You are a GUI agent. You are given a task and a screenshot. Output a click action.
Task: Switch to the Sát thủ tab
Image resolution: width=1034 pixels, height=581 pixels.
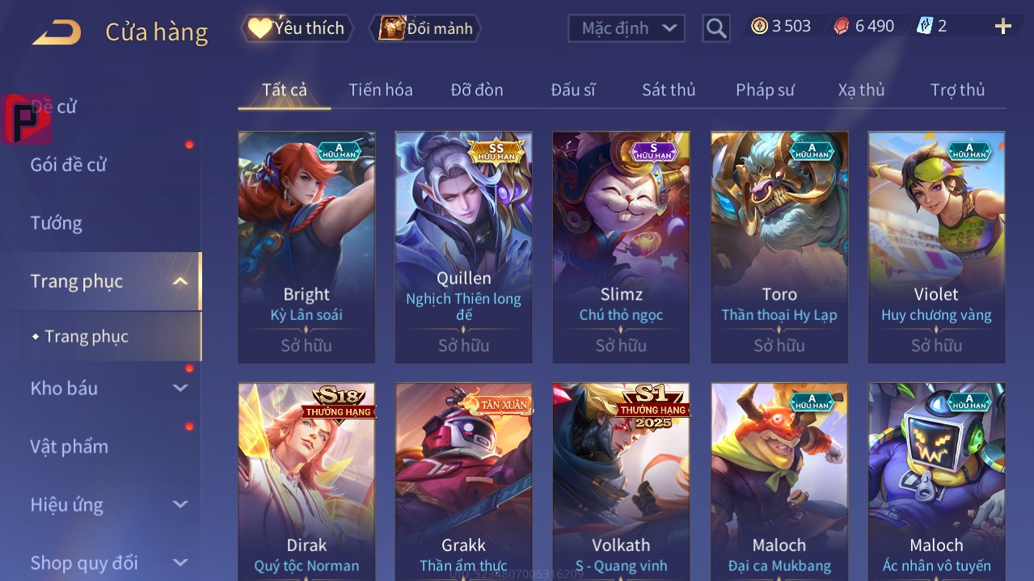tap(669, 90)
